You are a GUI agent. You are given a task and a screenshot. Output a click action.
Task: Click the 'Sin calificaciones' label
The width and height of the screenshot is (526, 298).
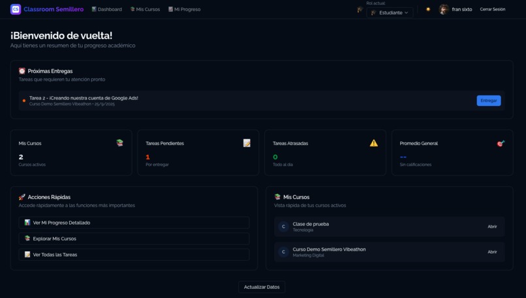416,165
